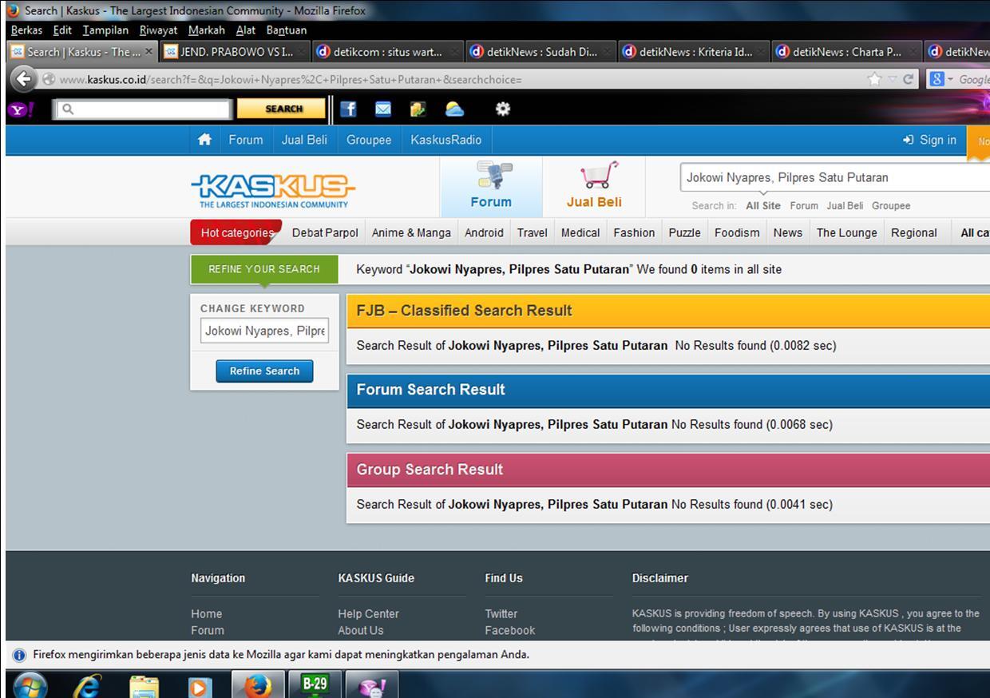Click Forum in the blue navigation bar
The image size is (990, 698).
point(245,140)
